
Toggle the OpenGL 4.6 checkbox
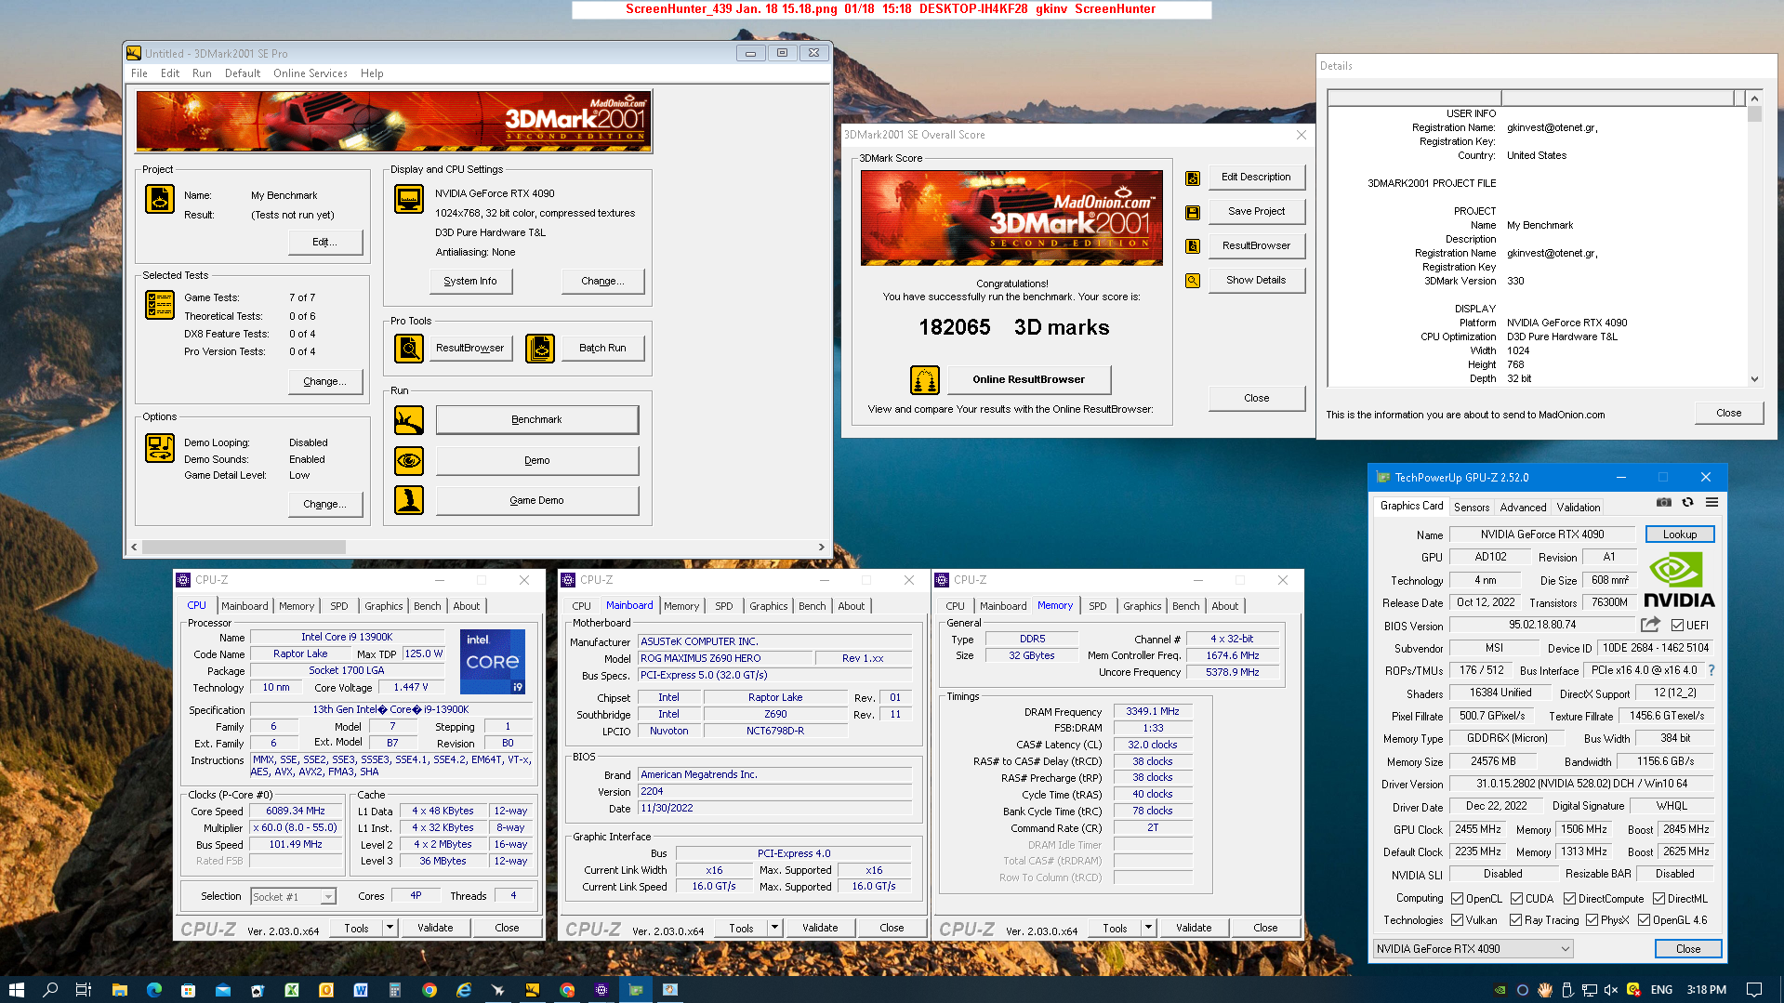(1644, 920)
